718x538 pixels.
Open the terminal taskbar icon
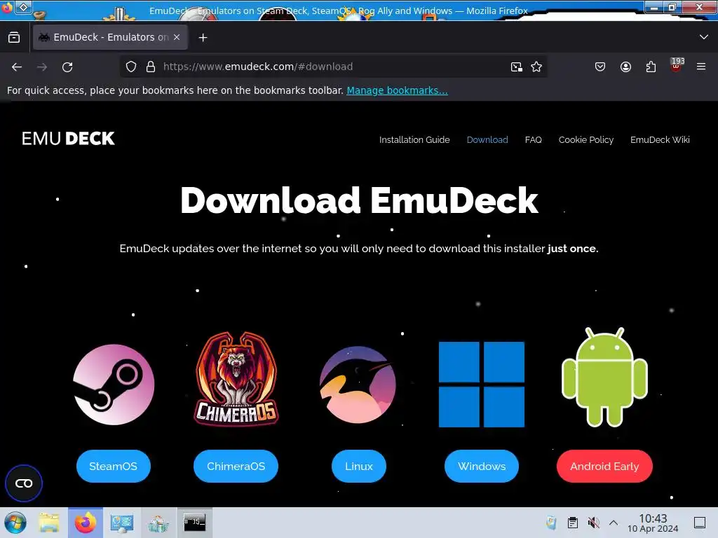pos(195,522)
